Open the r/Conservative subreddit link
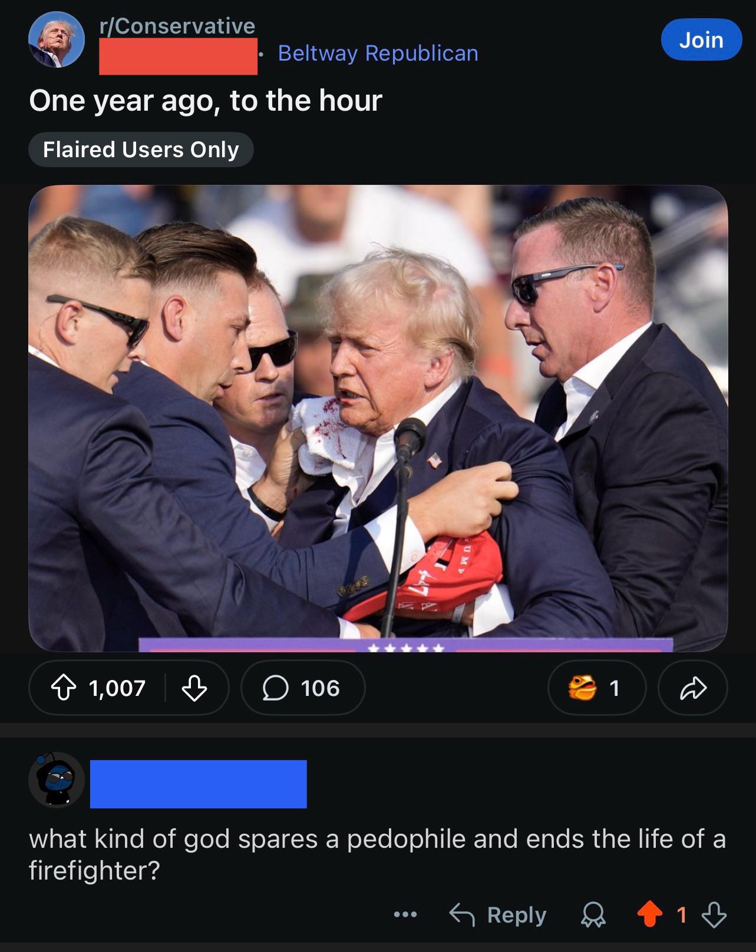Viewport: 756px width, 952px height. coord(177,26)
